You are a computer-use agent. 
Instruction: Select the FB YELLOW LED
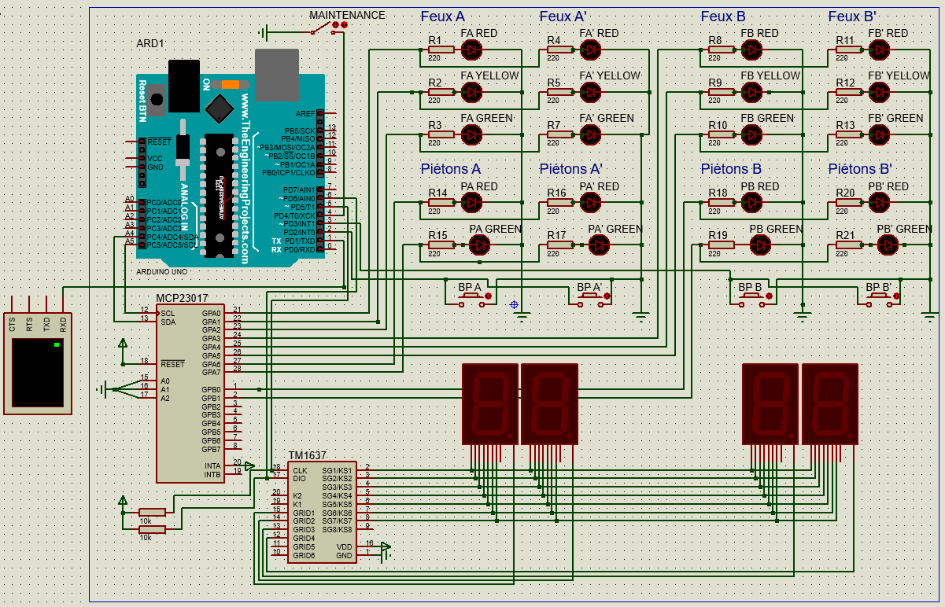751,93
